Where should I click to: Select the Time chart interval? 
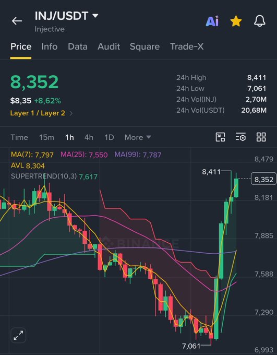pyautogui.click(x=19, y=137)
